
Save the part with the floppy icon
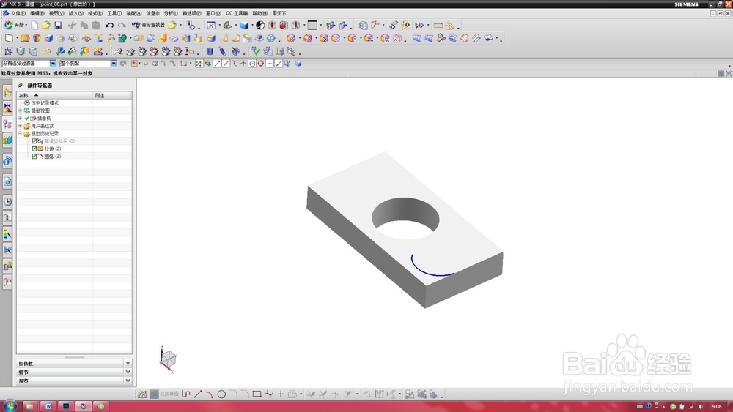point(58,25)
